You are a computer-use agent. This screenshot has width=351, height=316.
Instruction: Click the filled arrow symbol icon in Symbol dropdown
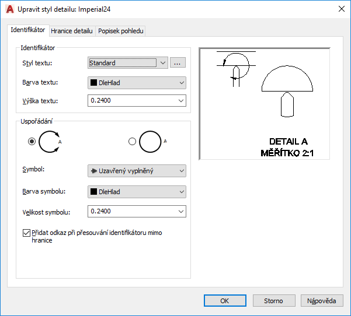94,171
